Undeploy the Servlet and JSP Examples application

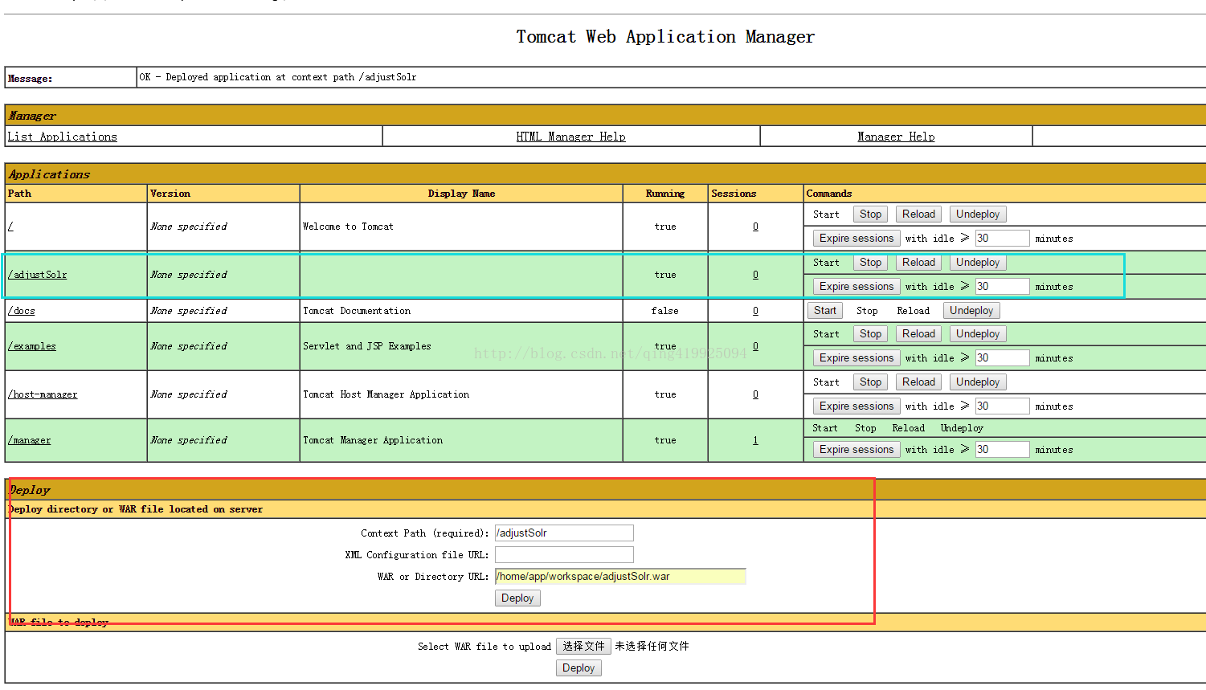point(978,334)
